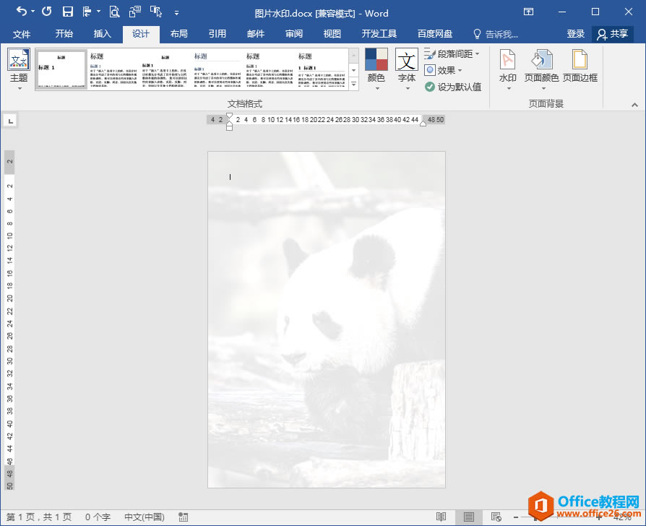Open Watermark (水印) menu
Image resolution: width=646 pixels, height=526 pixels.
[x=507, y=69]
